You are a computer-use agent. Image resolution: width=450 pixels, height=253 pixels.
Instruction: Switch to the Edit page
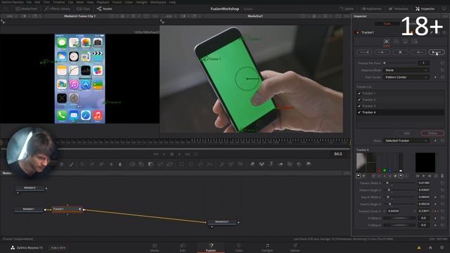(183, 247)
